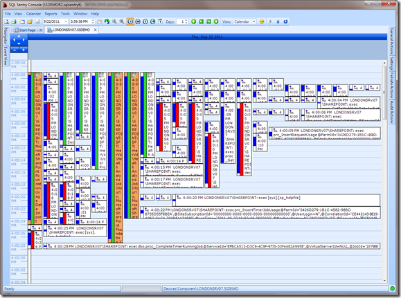Select the highlighted clock interval button
This screenshot has height=298, width=401.
click(130, 21)
